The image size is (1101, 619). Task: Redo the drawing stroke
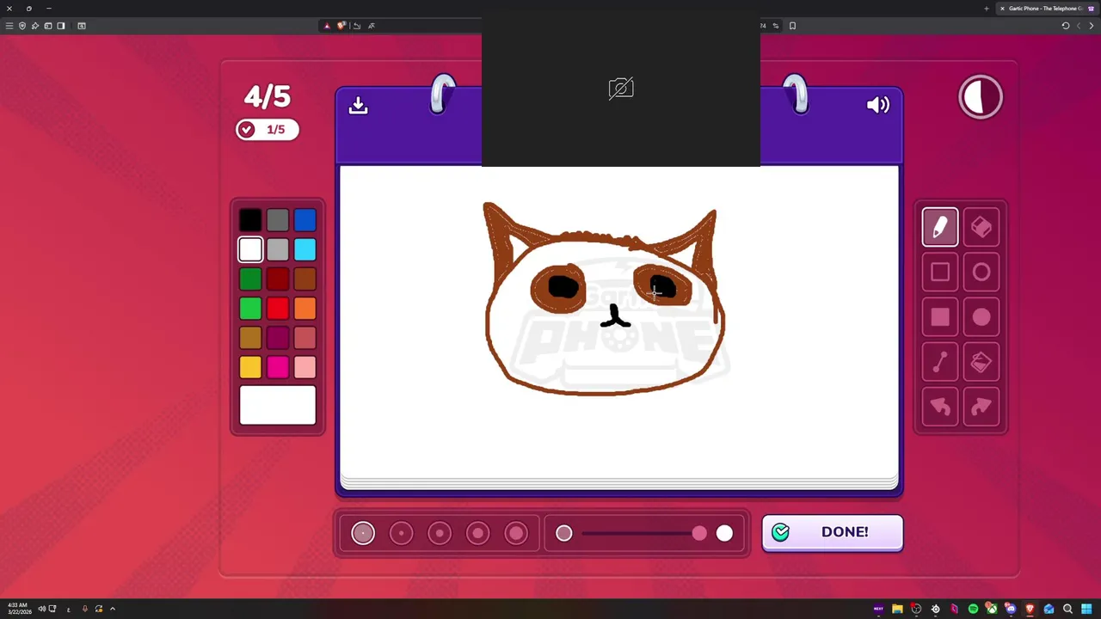pyautogui.click(x=981, y=407)
